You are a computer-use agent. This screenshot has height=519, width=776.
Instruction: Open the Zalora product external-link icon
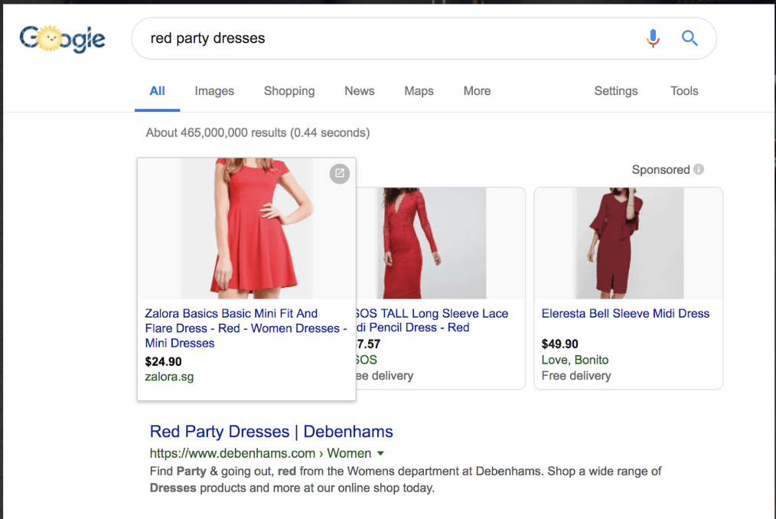pyautogui.click(x=340, y=173)
